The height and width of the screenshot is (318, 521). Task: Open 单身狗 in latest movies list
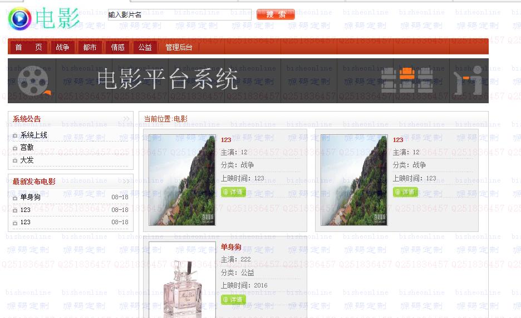tap(30, 197)
